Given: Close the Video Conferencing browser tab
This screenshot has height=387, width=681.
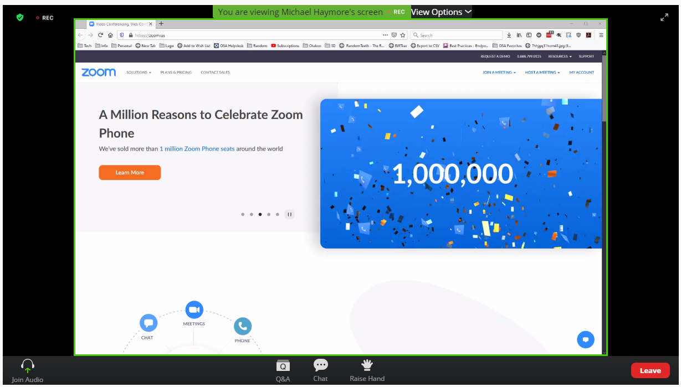Looking at the screenshot, I should [151, 24].
